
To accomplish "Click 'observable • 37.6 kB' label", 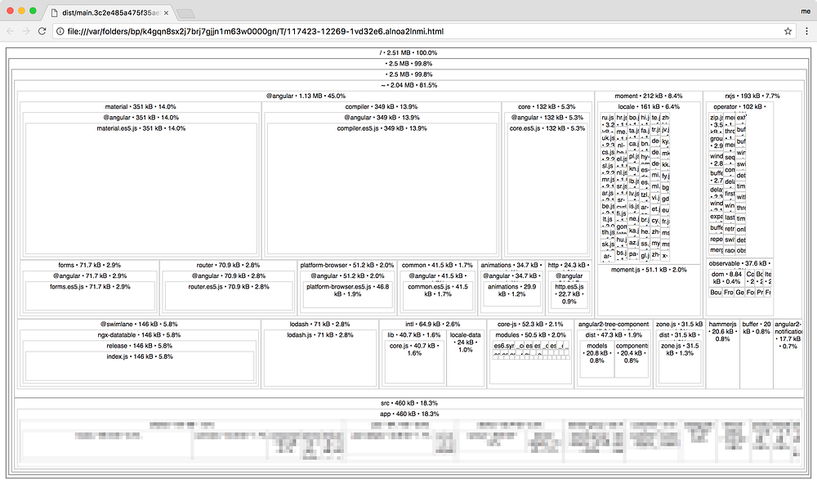I will tap(739, 263).
